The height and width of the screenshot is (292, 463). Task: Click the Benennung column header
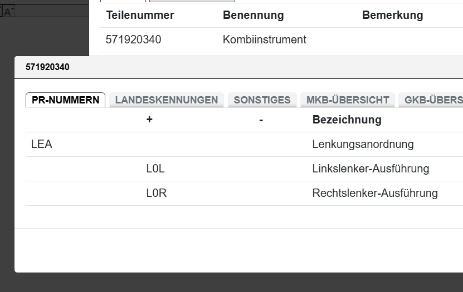(253, 16)
